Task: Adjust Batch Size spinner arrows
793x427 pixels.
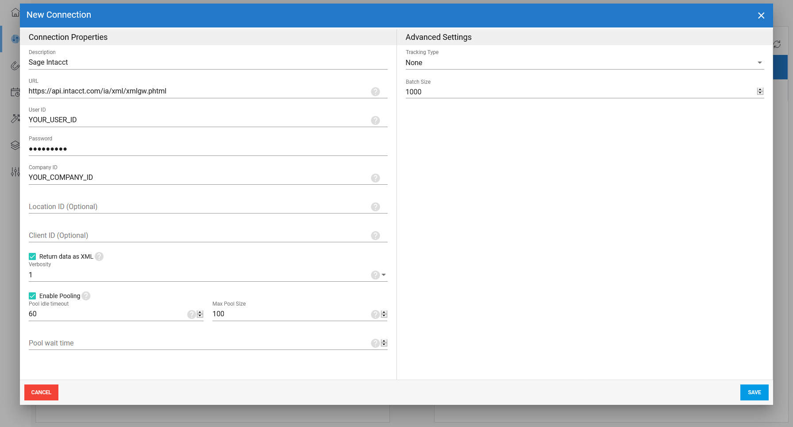Action: 760,92
